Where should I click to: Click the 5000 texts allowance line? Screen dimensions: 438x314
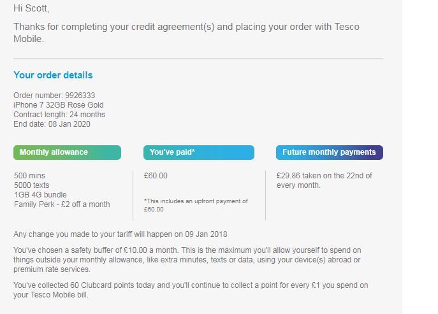(32, 185)
